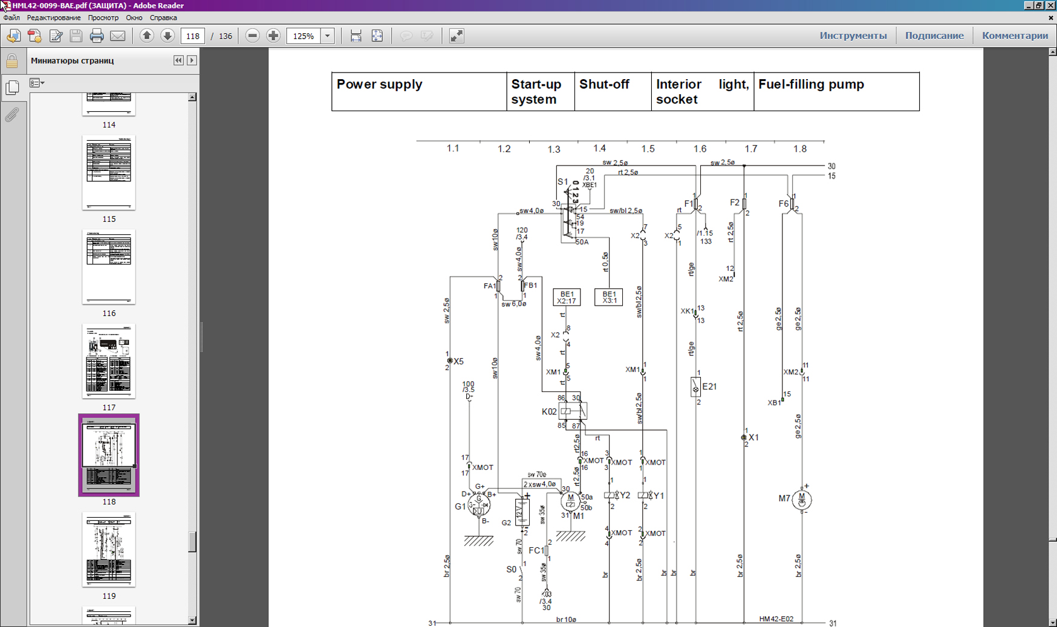The image size is (1057, 627).
Task: Go to previous page arrow
Action: coord(146,36)
